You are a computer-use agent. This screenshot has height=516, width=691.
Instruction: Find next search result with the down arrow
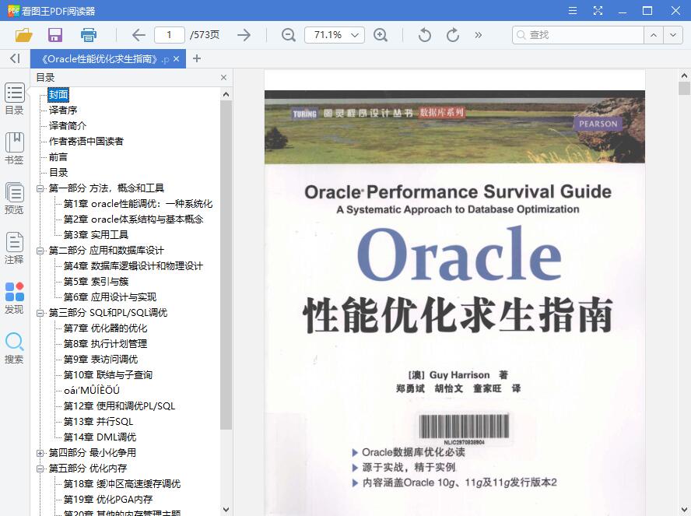pyautogui.click(x=673, y=35)
